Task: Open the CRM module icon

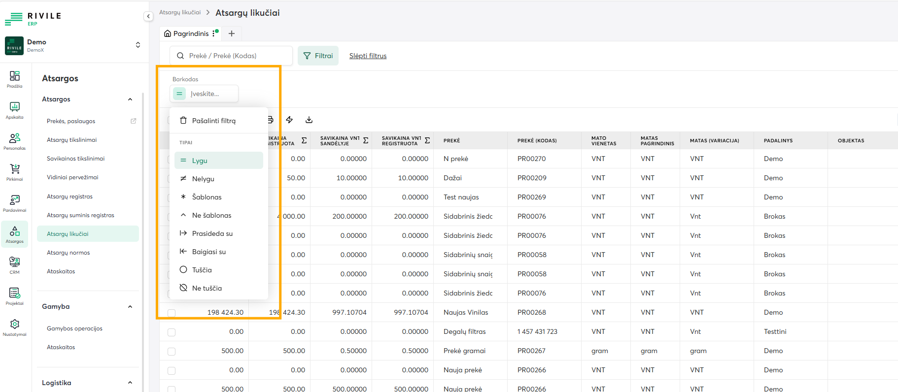Action: 15,265
